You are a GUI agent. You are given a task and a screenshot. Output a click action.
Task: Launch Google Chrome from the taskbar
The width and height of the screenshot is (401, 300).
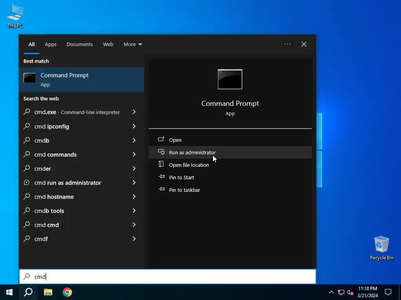(67, 292)
